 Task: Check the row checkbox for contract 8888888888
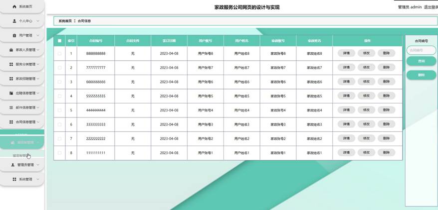[59, 53]
